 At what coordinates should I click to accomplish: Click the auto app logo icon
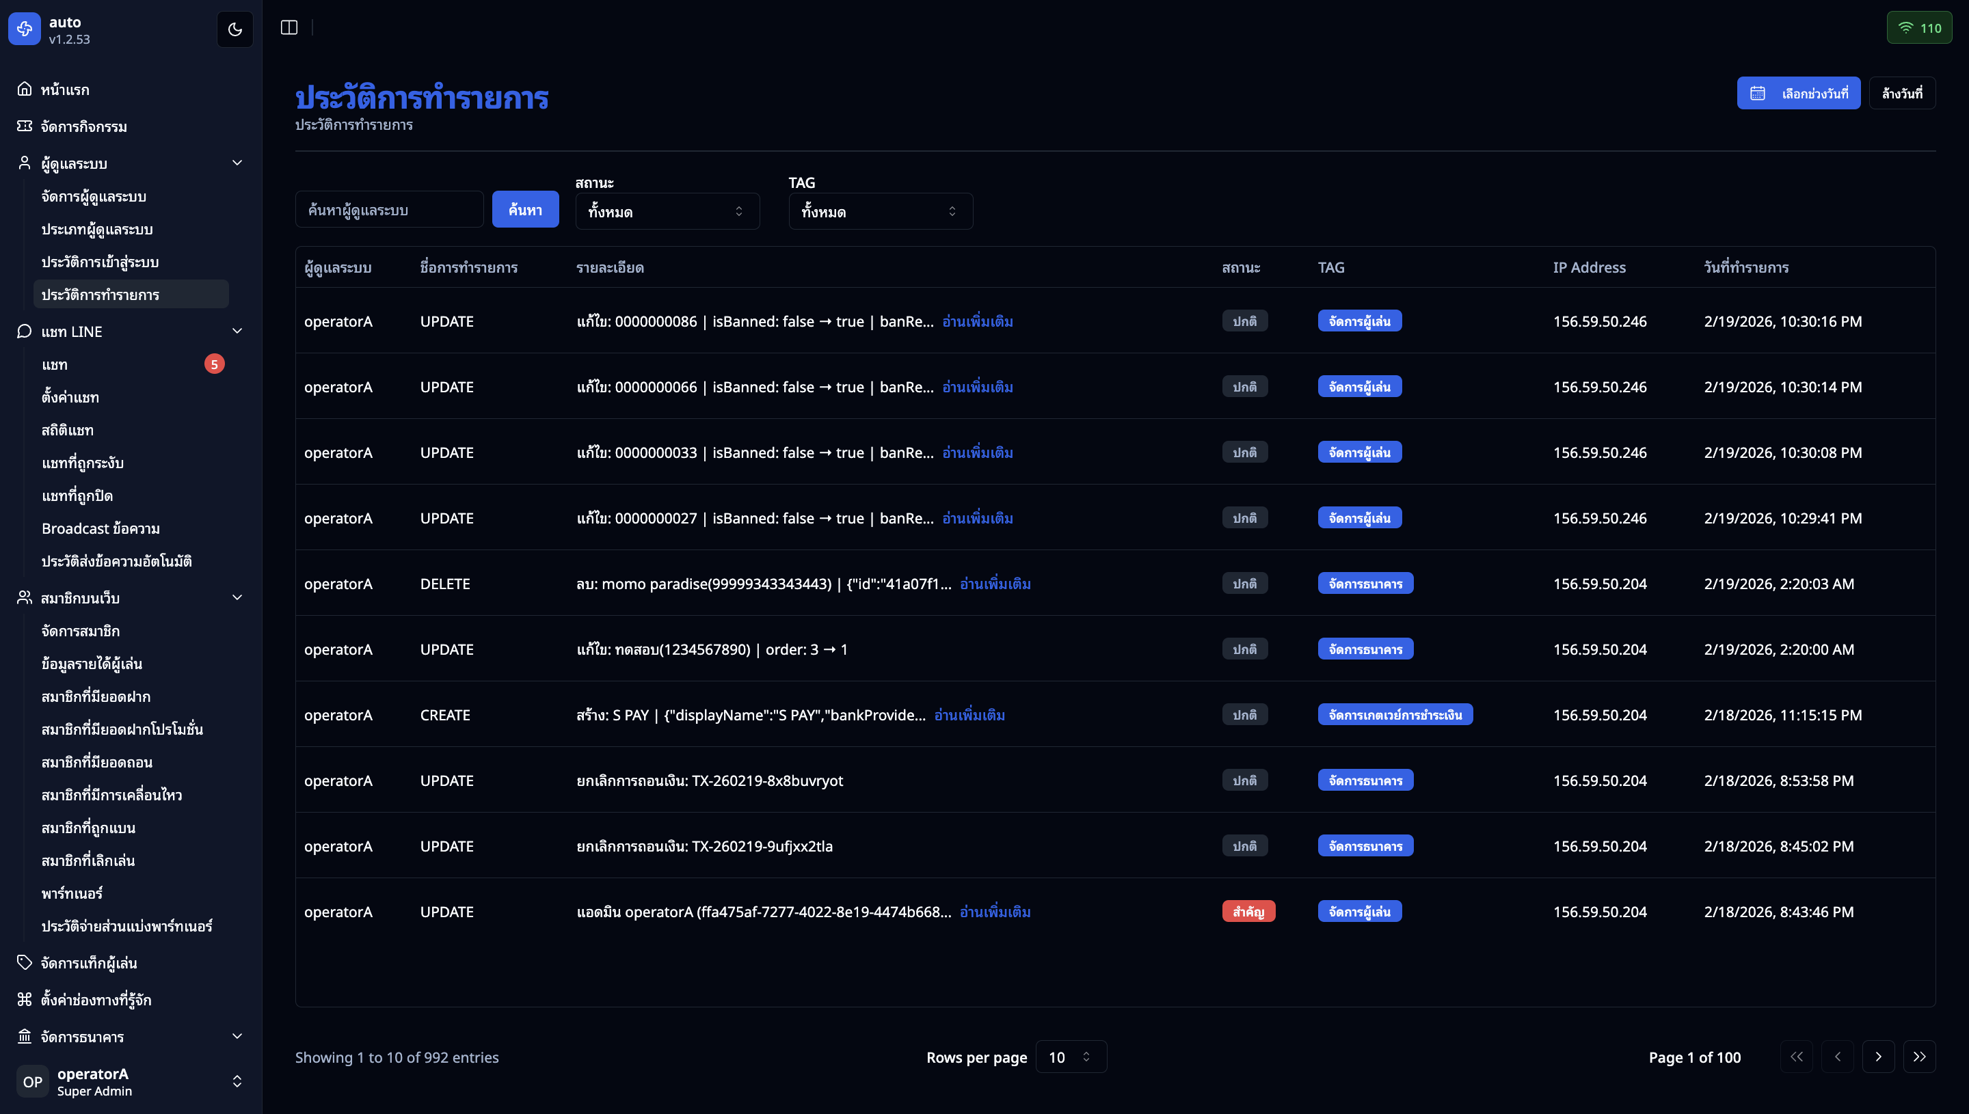click(x=25, y=29)
